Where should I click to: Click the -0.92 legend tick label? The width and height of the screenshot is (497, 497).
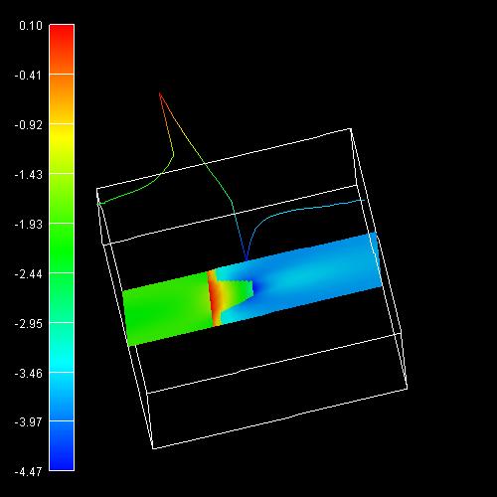pyautogui.click(x=29, y=125)
